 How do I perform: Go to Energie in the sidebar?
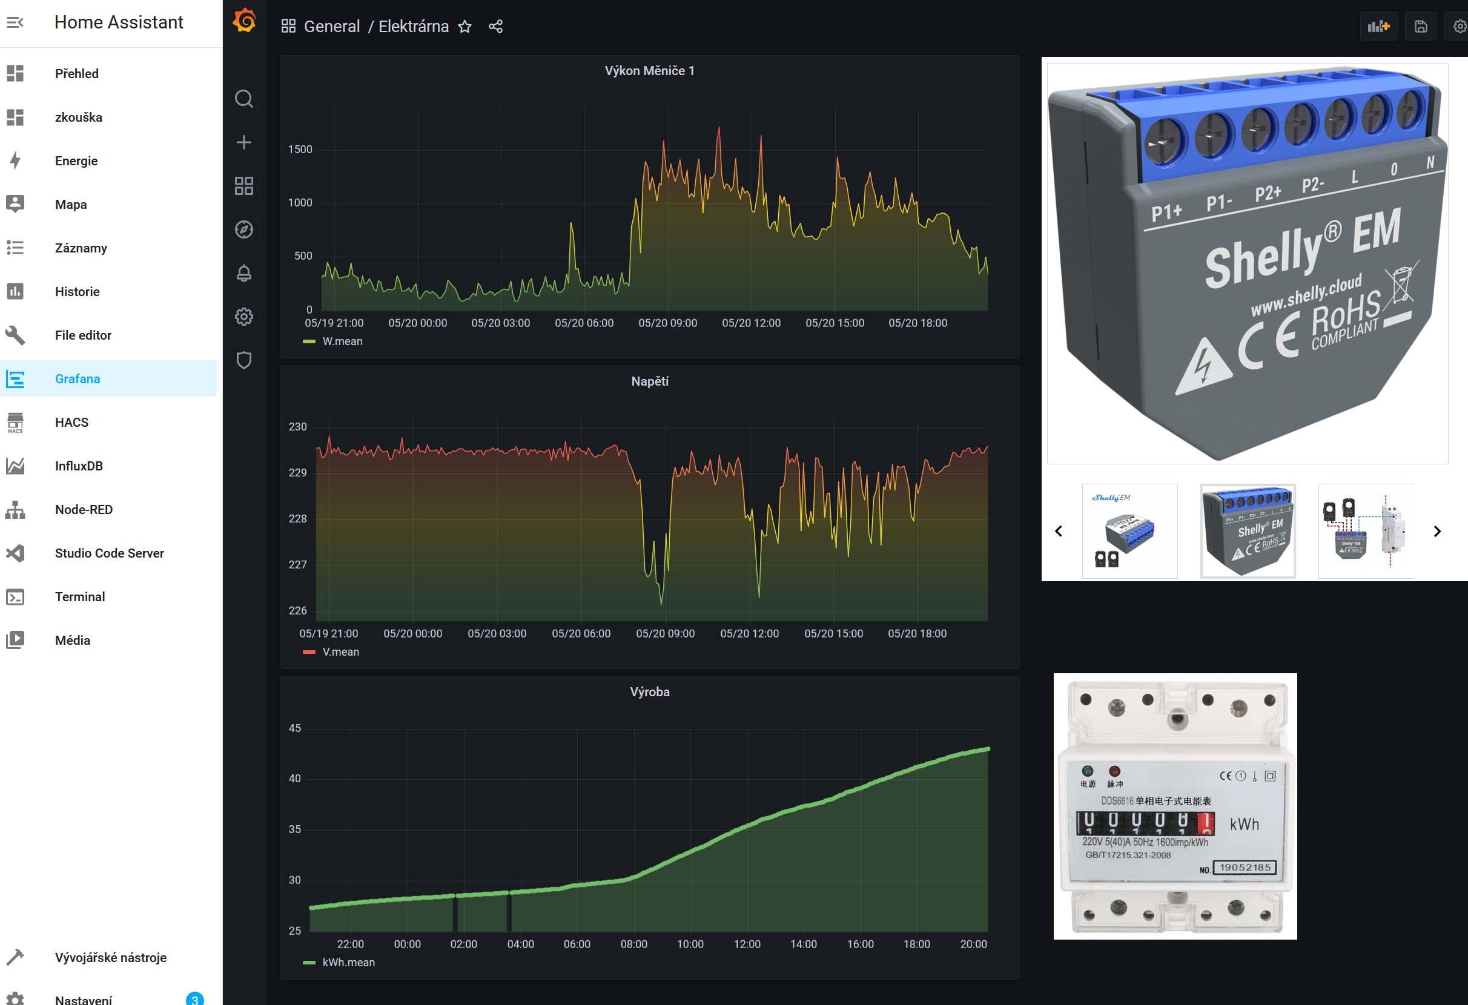tap(76, 161)
